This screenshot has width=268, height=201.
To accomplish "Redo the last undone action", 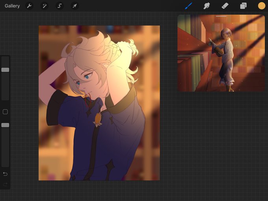I will point(5,184).
